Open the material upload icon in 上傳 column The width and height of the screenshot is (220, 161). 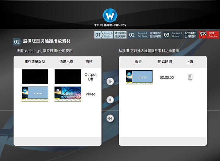[190, 77]
